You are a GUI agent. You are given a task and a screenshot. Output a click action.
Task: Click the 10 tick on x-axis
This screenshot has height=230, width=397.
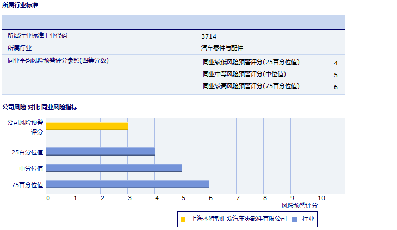[321, 198]
